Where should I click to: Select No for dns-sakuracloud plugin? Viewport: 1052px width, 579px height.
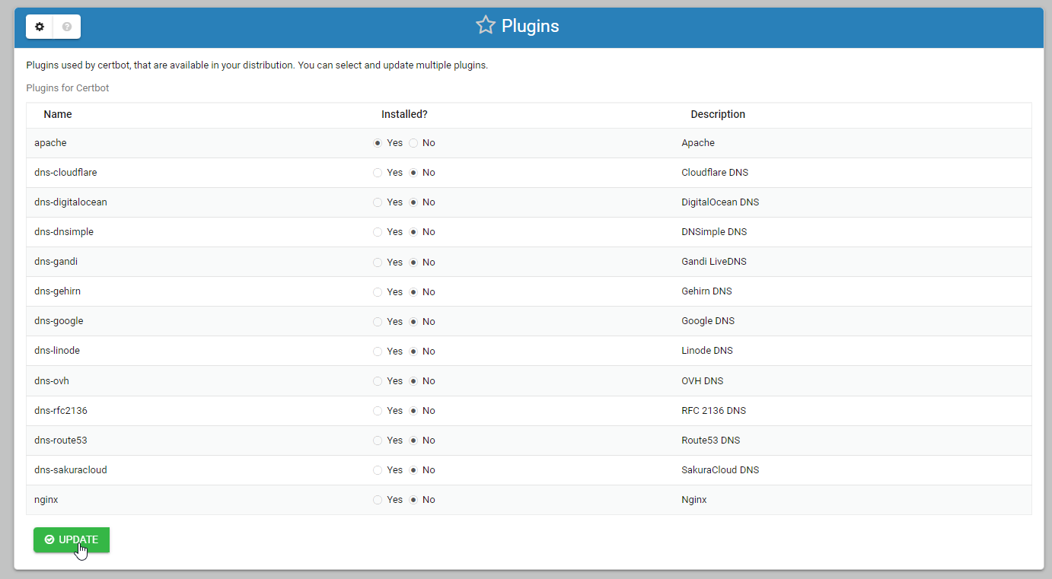point(413,470)
